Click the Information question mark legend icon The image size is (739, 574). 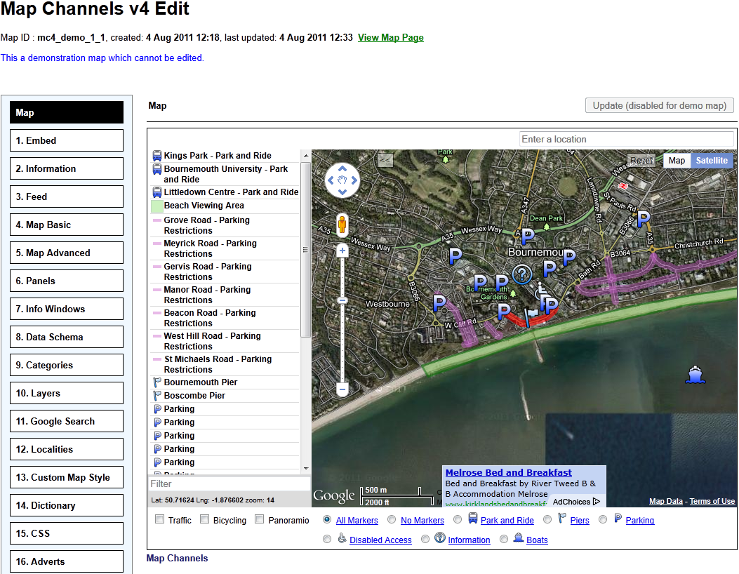coord(439,539)
